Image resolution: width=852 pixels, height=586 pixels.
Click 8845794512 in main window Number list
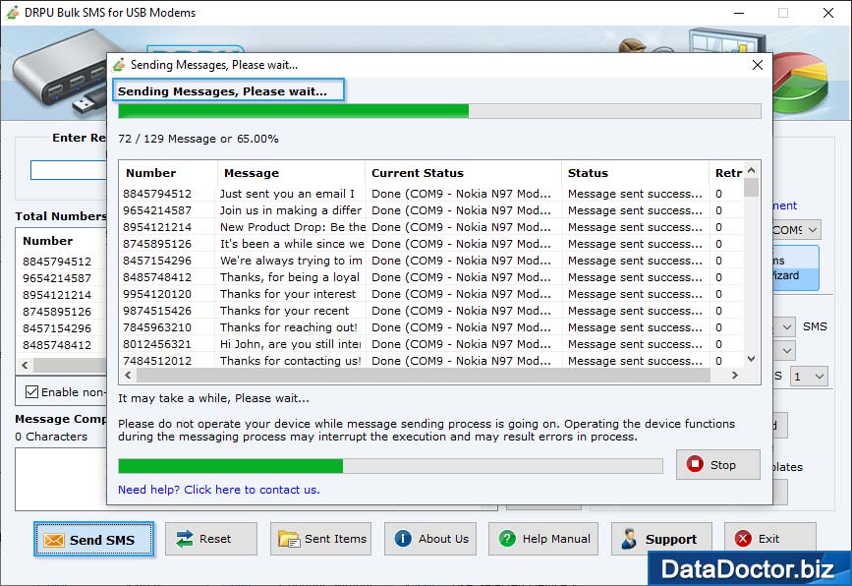point(57,262)
